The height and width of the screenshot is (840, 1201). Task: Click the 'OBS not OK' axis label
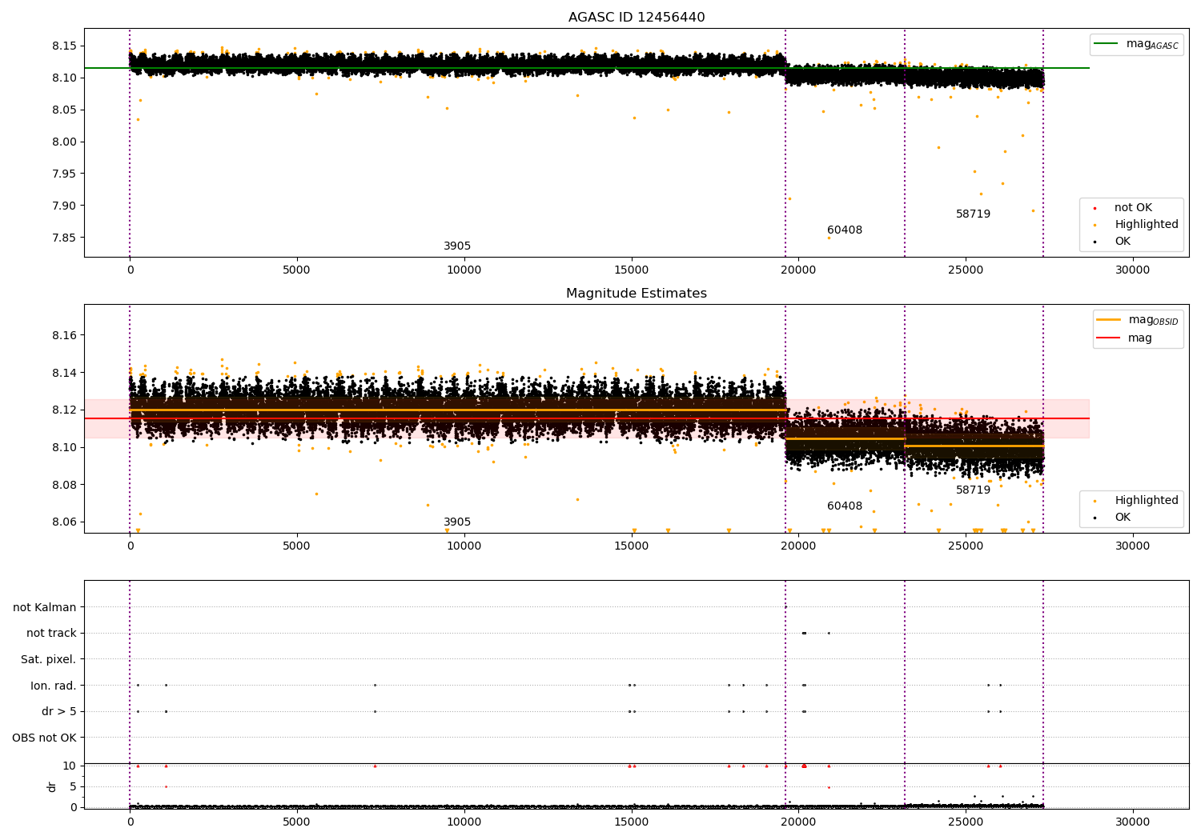pyautogui.click(x=44, y=738)
